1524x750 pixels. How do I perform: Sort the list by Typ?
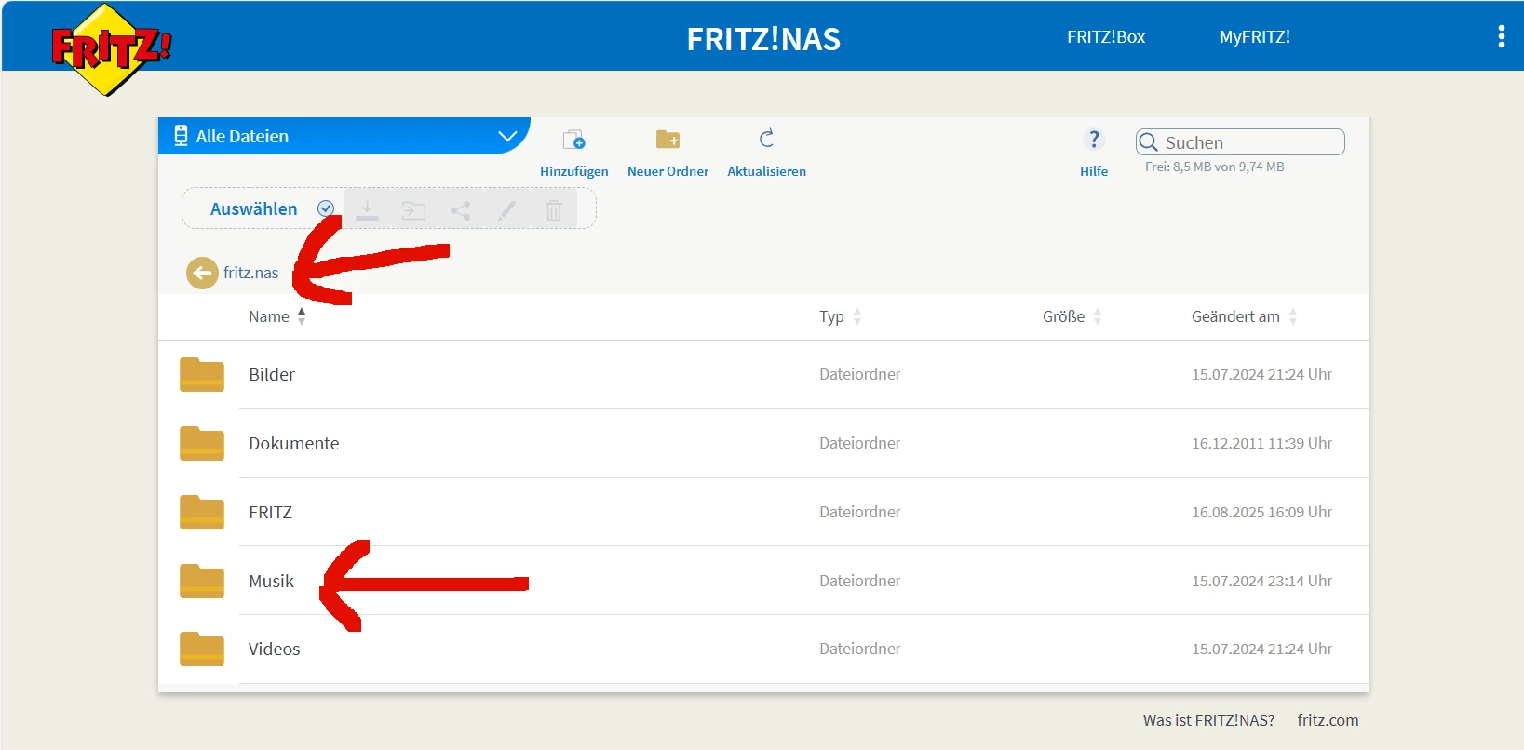tap(840, 316)
